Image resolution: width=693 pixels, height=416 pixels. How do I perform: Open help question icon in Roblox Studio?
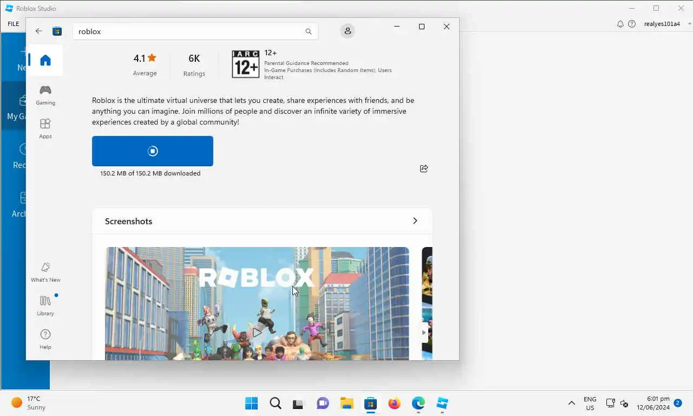click(x=632, y=24)
